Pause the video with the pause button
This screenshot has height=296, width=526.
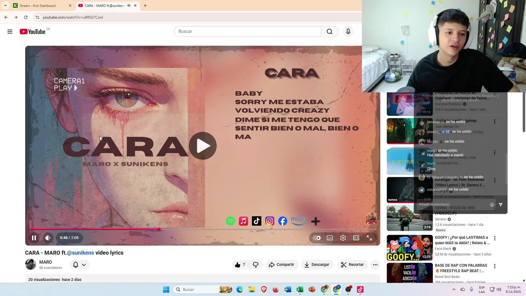tap(34, 238)
